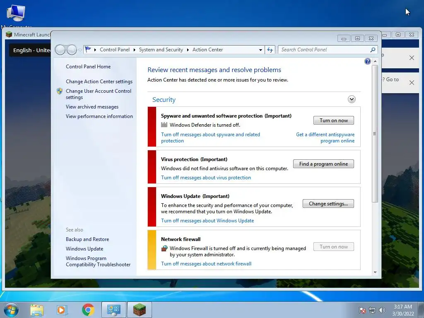
Task: Select Control Panel breadcrumb
Action: pos(115,50)
